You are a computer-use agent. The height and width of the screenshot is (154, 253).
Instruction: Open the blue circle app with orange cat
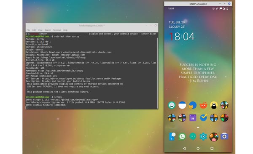point(193,105)
